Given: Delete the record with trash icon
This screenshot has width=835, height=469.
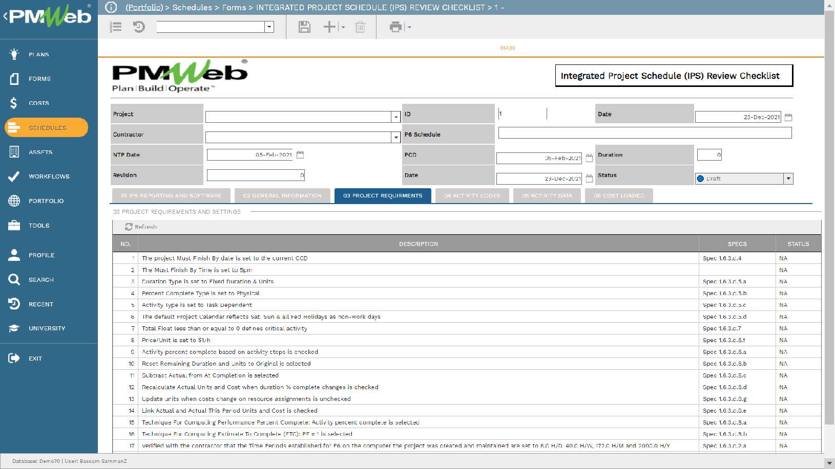Looking at the screenshot, I should [x=360, y=27].
